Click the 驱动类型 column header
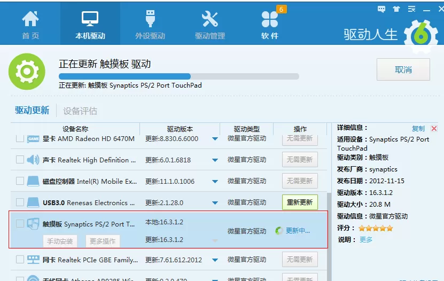This screenshot has width=444, height=281. click(247, 129)
